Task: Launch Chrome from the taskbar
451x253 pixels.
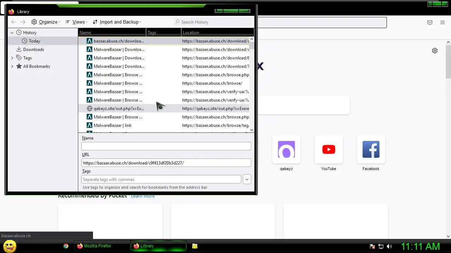Action: (66, 246)
